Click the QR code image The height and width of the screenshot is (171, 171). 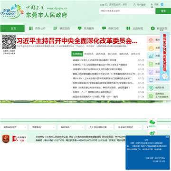(x=9, y=42)
